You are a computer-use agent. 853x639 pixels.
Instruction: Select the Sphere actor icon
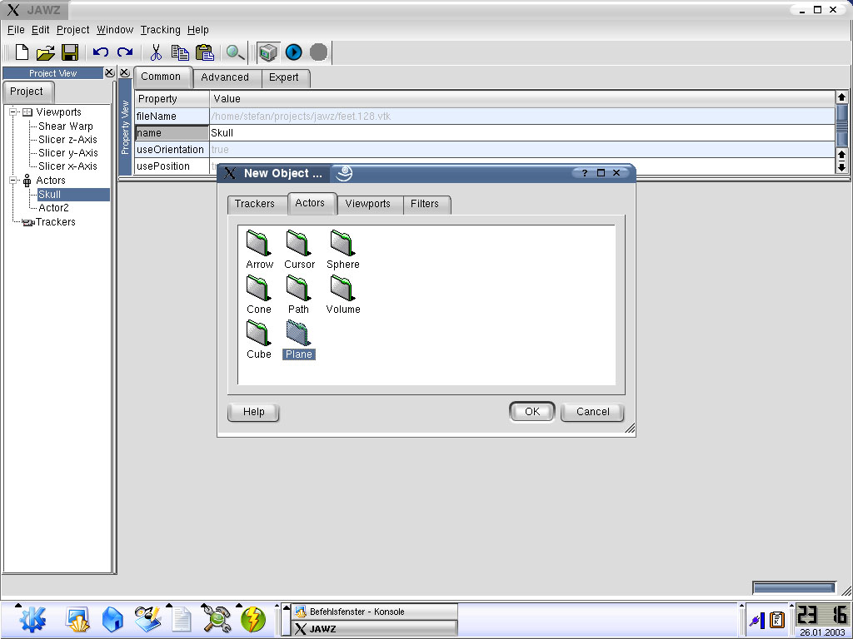(342, 244)
